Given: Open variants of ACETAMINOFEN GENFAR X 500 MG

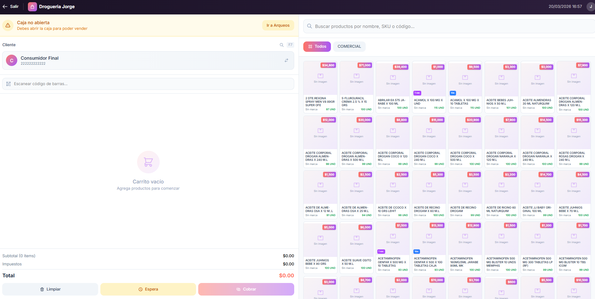Looking at the screenshot, I should coord(381,251).
